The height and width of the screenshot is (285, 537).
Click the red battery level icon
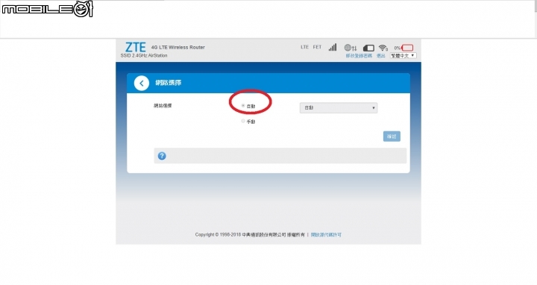click(x=407, y=48)
